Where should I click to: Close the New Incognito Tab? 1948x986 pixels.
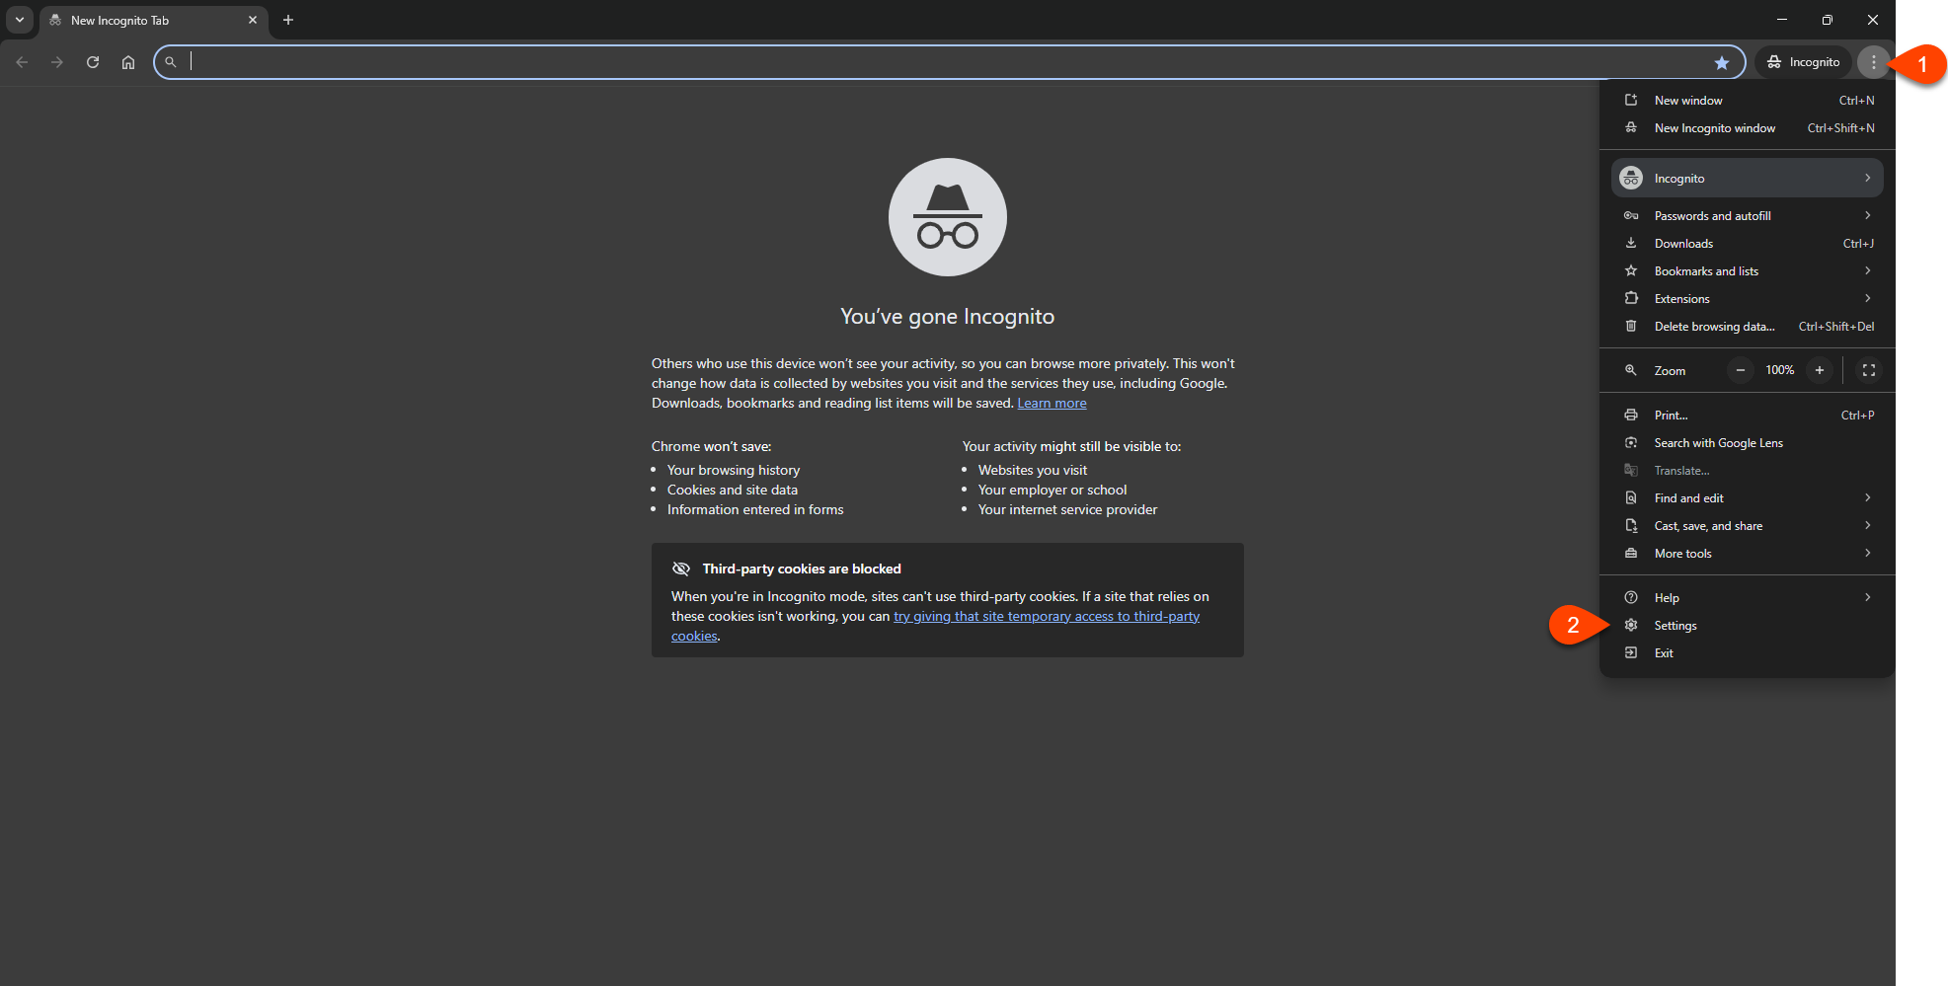[x=253, y=20]
